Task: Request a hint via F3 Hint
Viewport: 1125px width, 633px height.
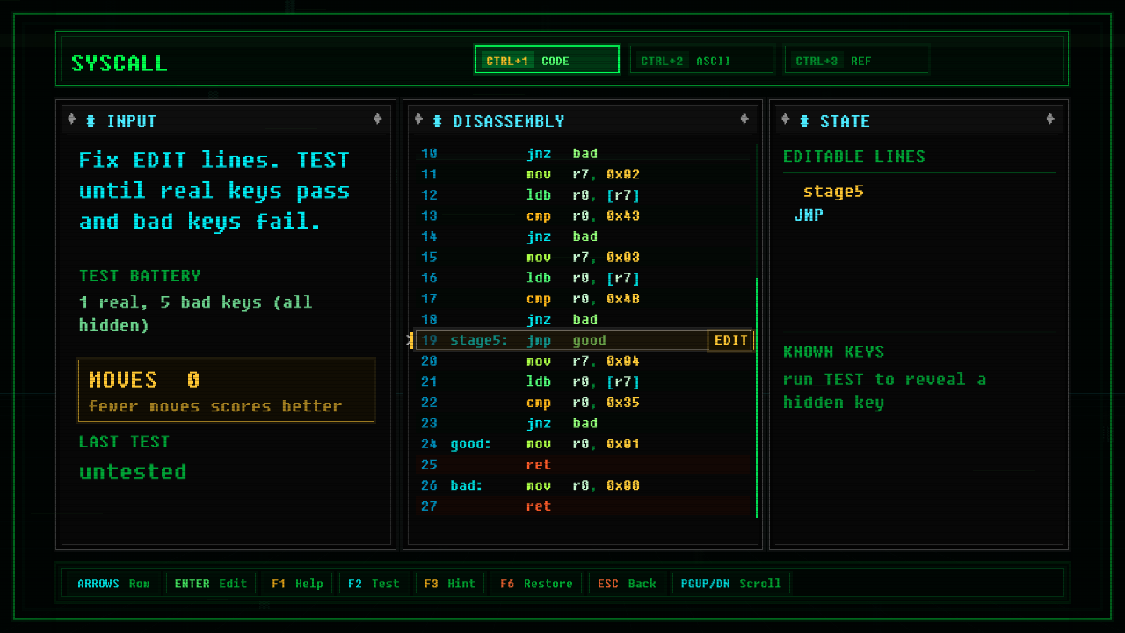Action: [x=450, y=584]
